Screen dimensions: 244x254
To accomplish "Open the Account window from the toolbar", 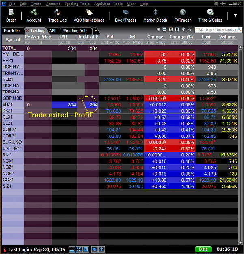I will [34, 16].
